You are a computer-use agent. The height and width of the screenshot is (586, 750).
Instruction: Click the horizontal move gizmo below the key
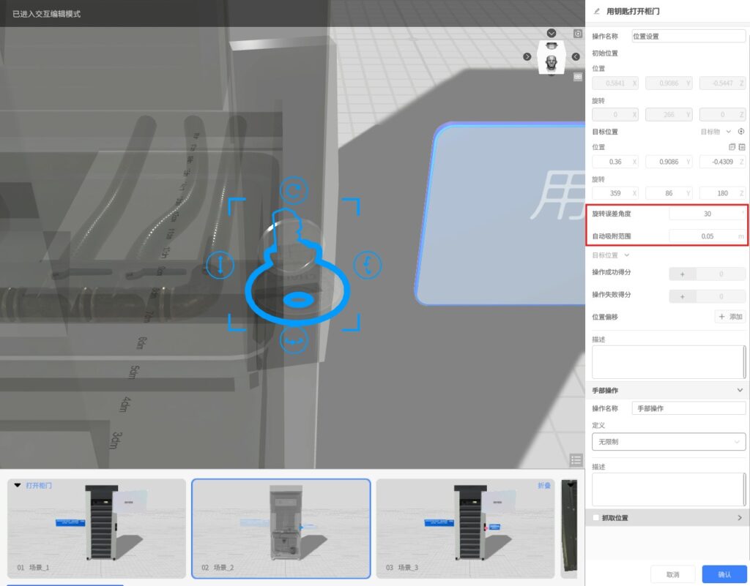click(x=294, y=341)
